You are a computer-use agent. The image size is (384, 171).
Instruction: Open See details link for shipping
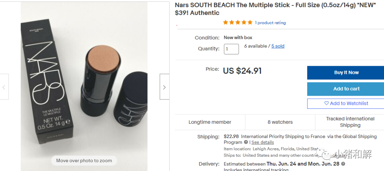point(262,142)
